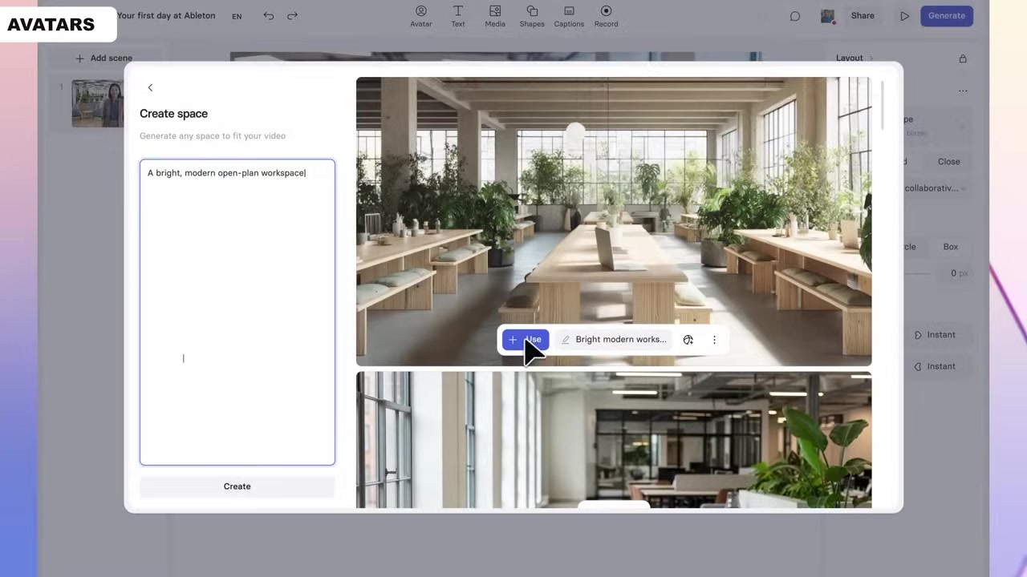The height and width of the screenshot is (577, 1027).
Task: Click into the space description text field
Action: 237,312
